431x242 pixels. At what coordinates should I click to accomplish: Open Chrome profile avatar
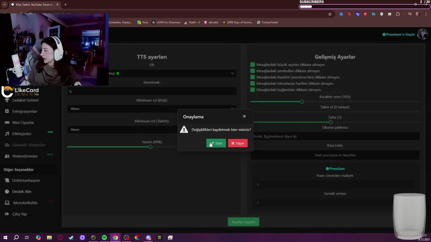point(418,14)
